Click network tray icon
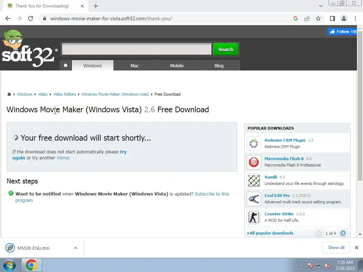The height and width of the screenshot is (272, 363). click(319, 266)
